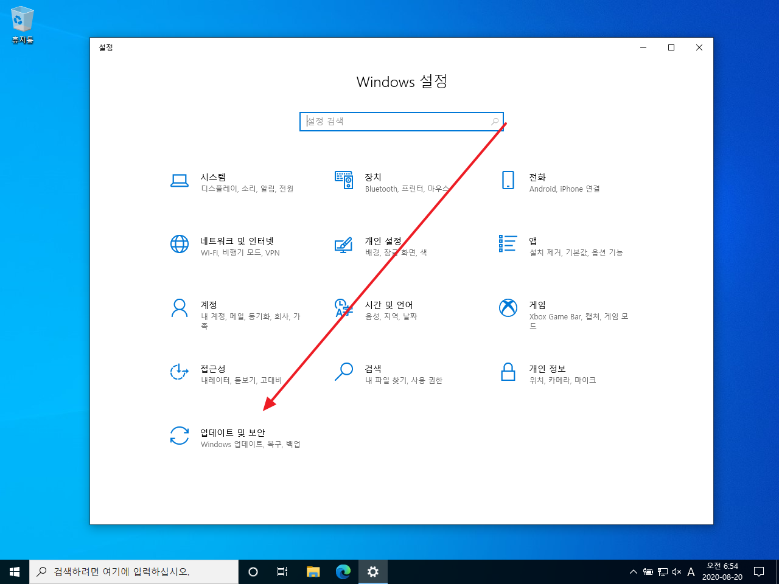Image resolution: width=779 pixels, height=584 pixels.
Task: Click the 전화 title text
Action: (x=537, y=177)
